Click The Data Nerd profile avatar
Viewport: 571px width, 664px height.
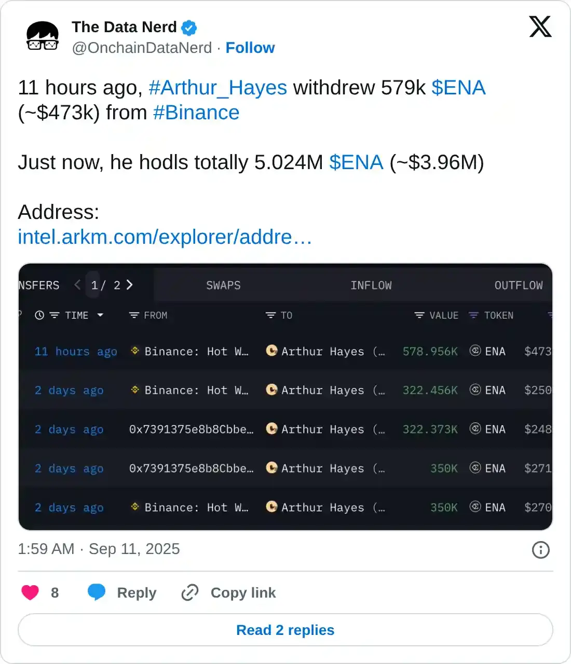coord(43,37)
